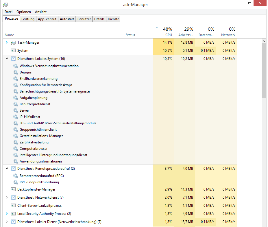Collapse Diensthost: Remoteprozeduraufruf (2) group

point(7,169)
